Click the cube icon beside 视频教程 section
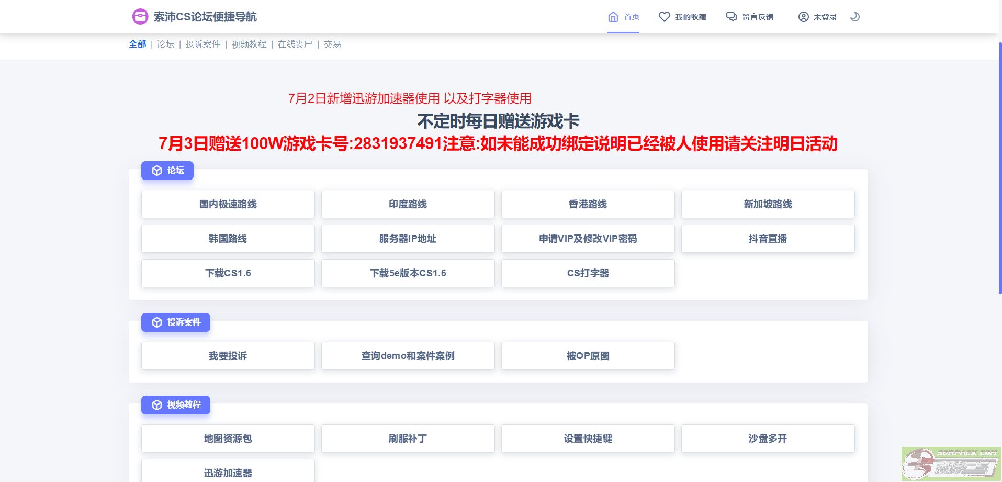 157,405
